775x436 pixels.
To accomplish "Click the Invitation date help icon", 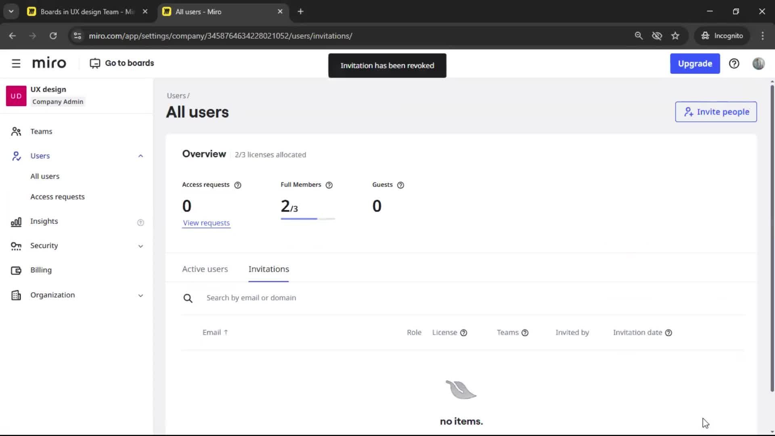I will 668,333.
